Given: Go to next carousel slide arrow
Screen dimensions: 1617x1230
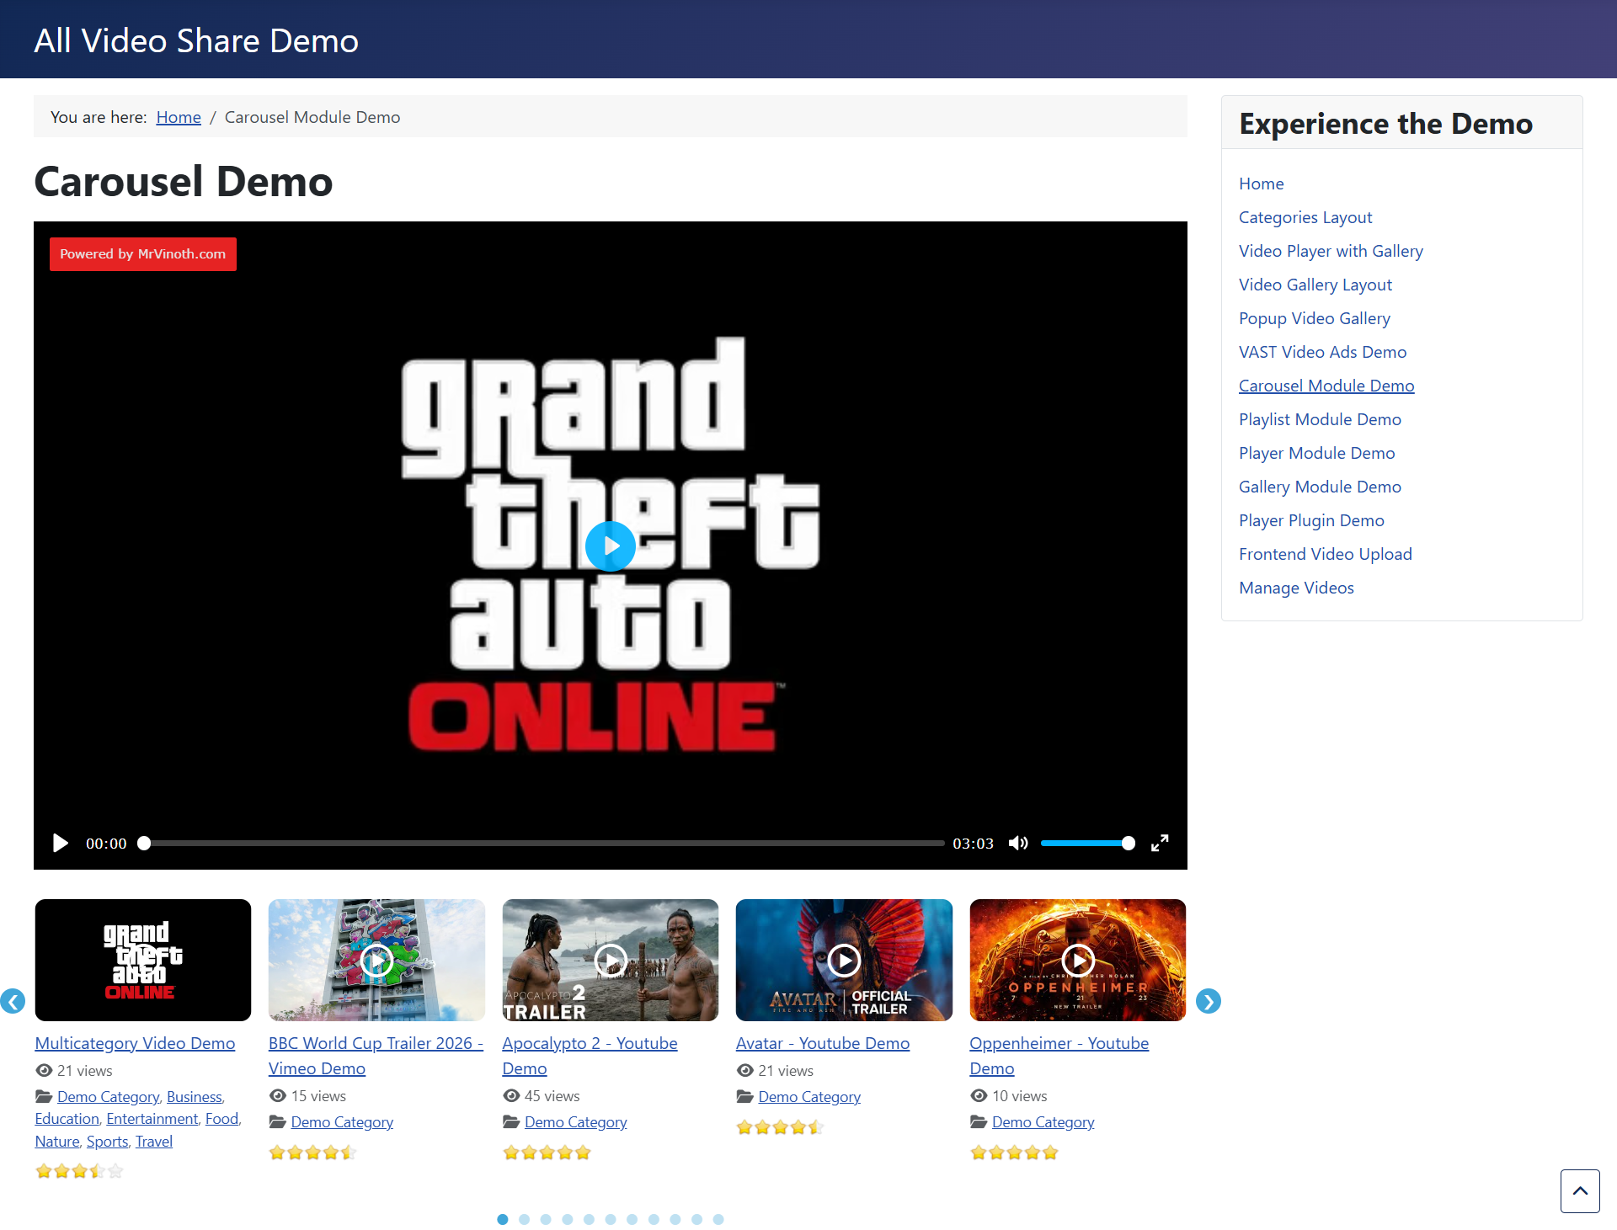Looking at the screenshot, I should click(x=1209, y=1001).
